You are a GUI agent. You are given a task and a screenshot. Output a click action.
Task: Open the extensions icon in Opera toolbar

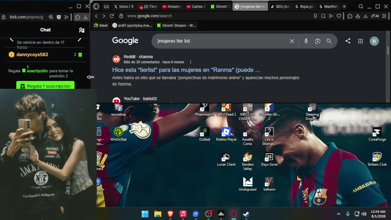coord(350,16)
